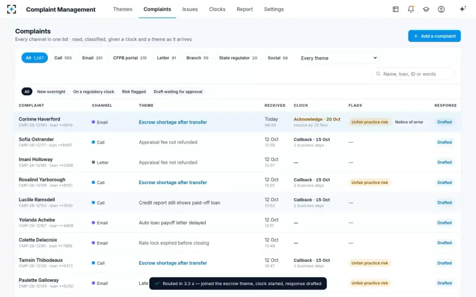The width and height of the screenshot is (476, 297).
Task: Click the Notice of error flag
Action: tap(409, 122)
